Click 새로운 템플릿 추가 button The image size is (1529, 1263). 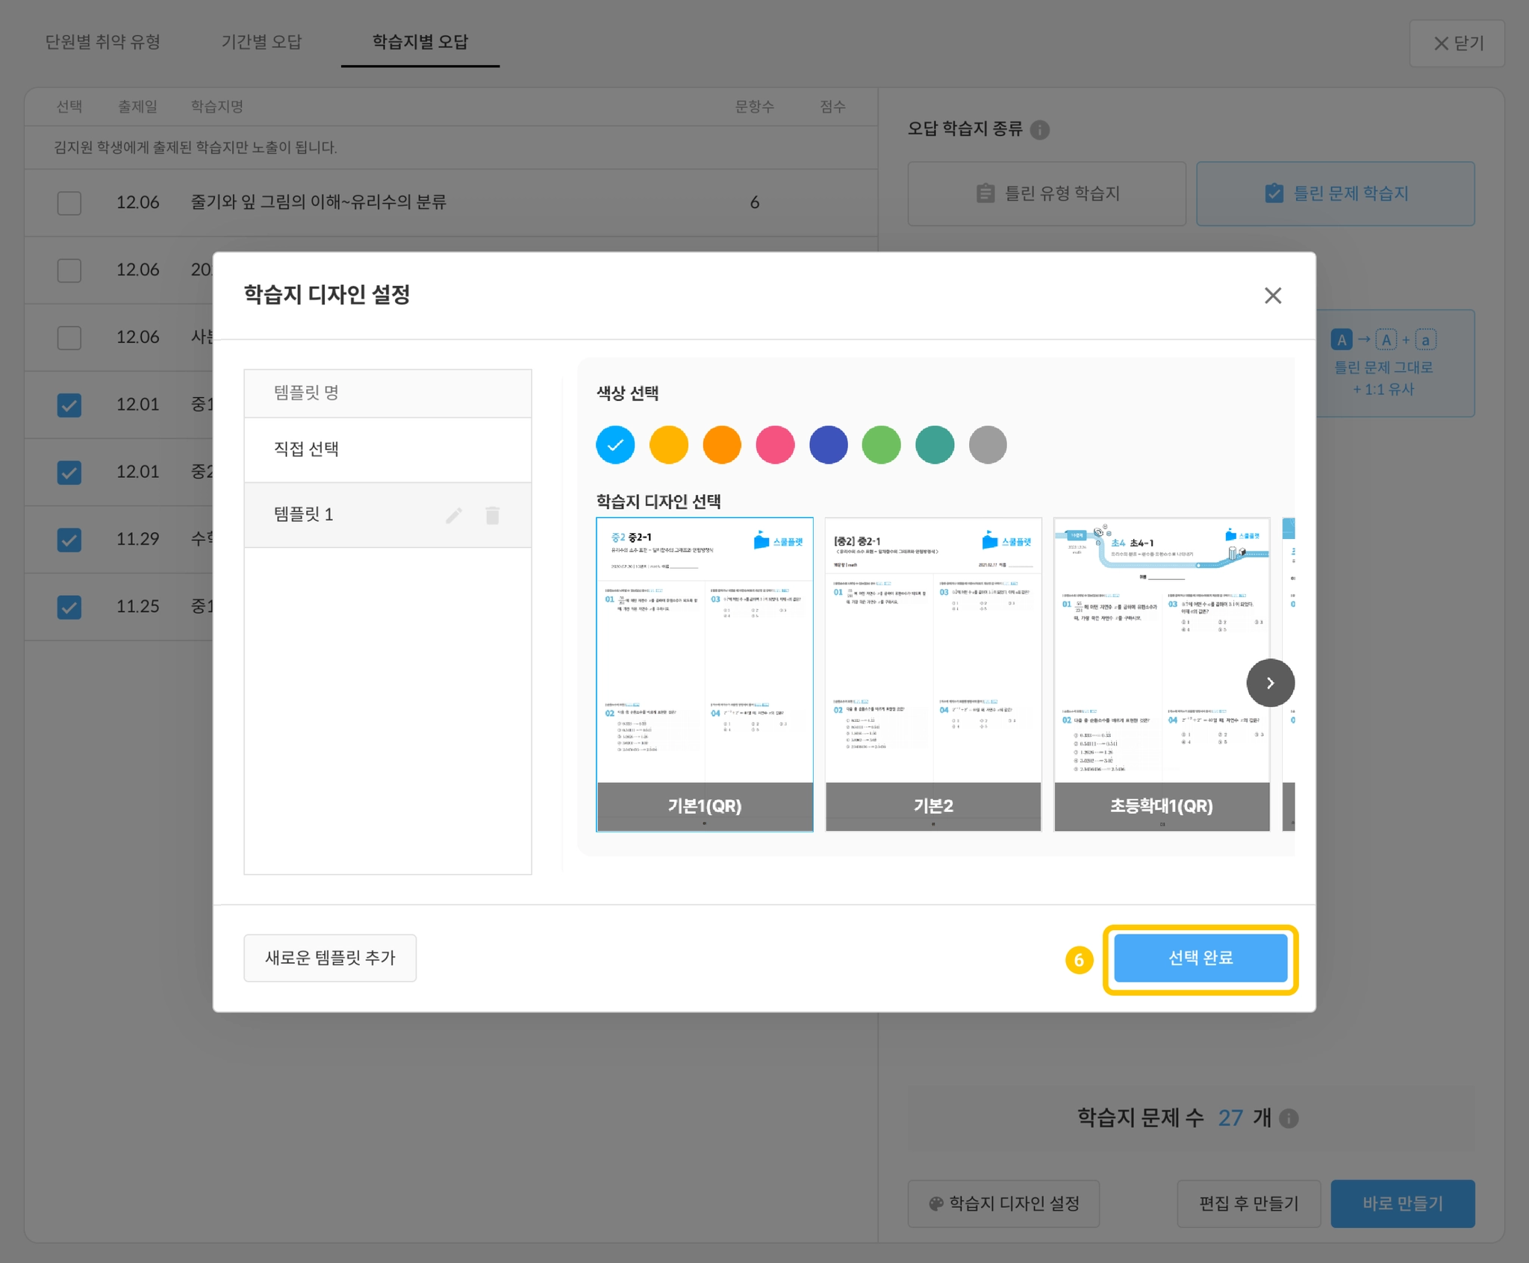coord(330,958)
